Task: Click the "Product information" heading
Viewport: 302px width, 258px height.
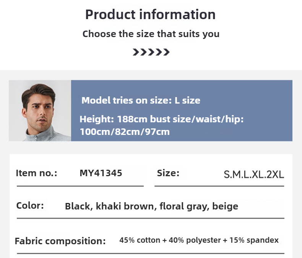Action: click(x=150, y=15)
